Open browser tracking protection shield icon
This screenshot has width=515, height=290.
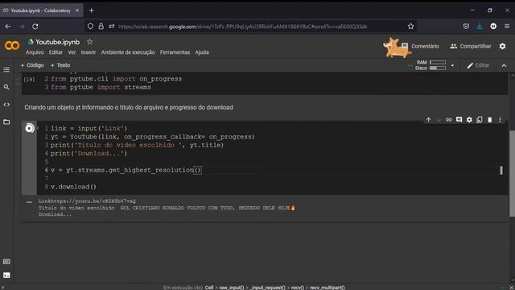pyautogui.click(x=90, y=27)
